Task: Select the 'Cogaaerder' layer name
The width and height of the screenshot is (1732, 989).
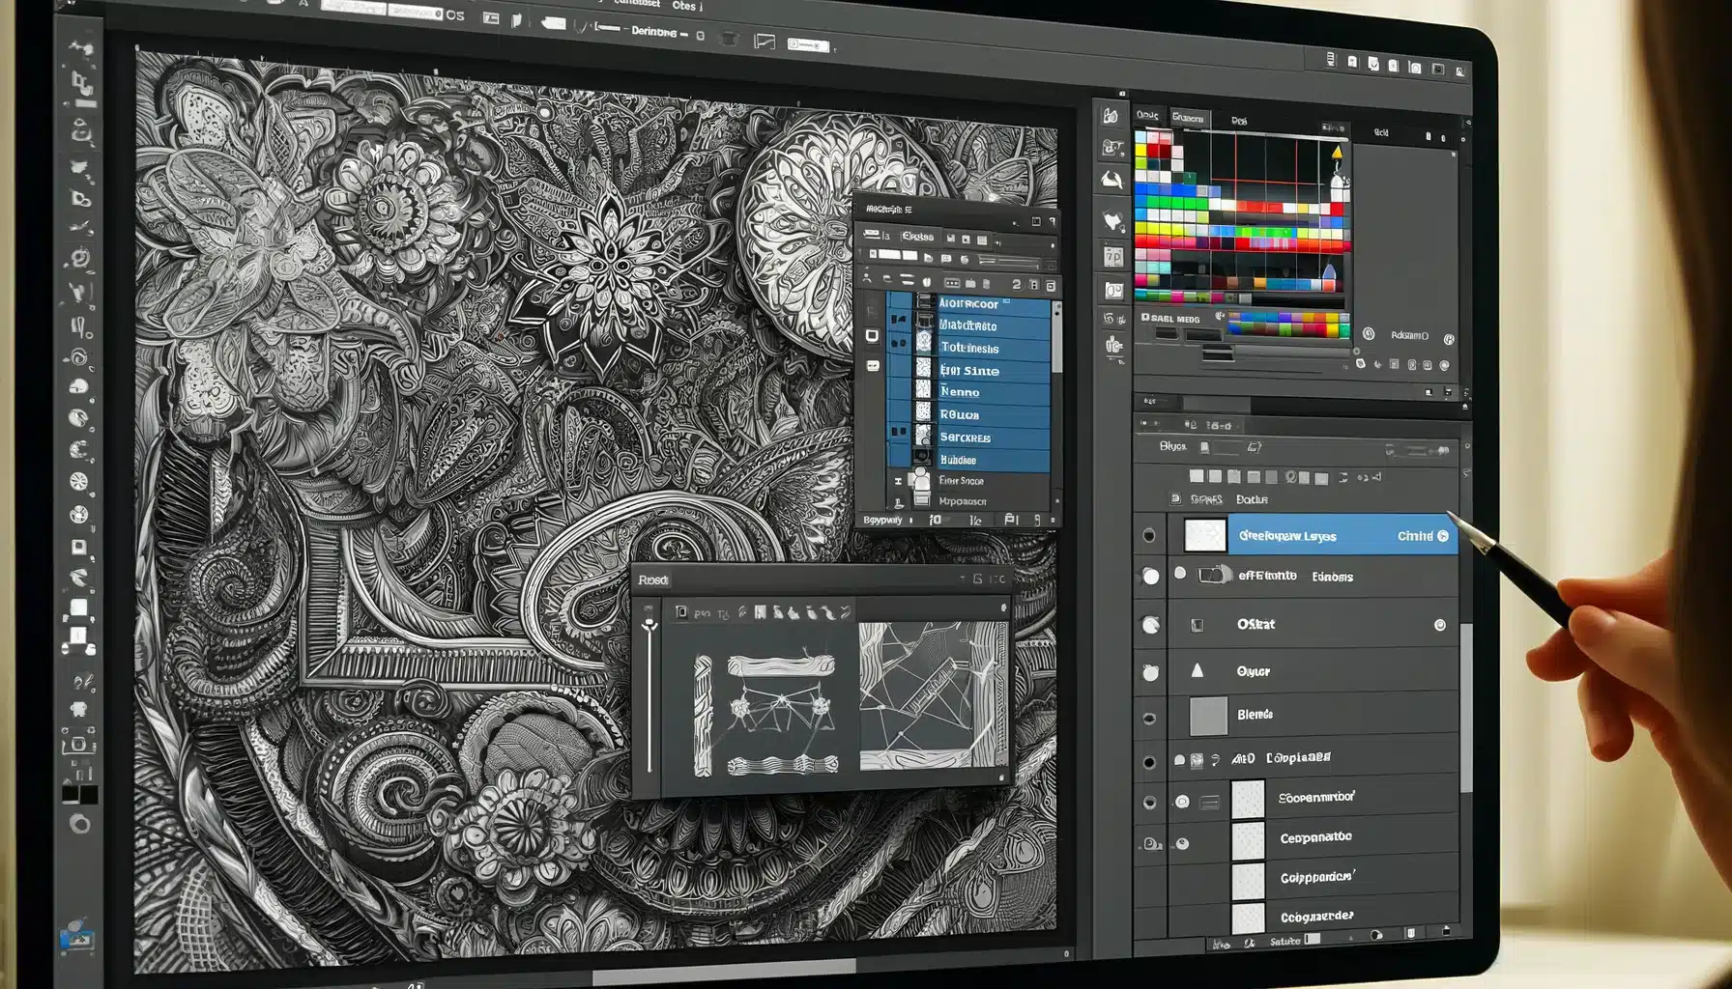Action: tap(1316, 917)
